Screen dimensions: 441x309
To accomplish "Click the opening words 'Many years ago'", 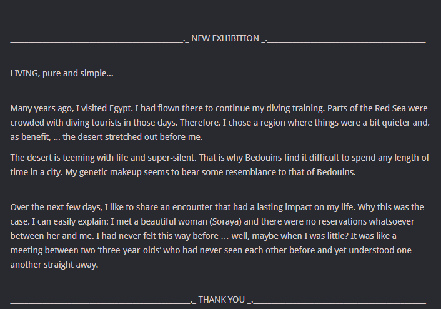I will (x=41, y=108).
